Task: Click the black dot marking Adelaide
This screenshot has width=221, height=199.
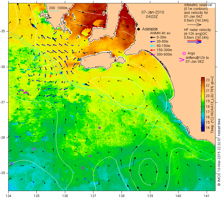Action: 139,29
